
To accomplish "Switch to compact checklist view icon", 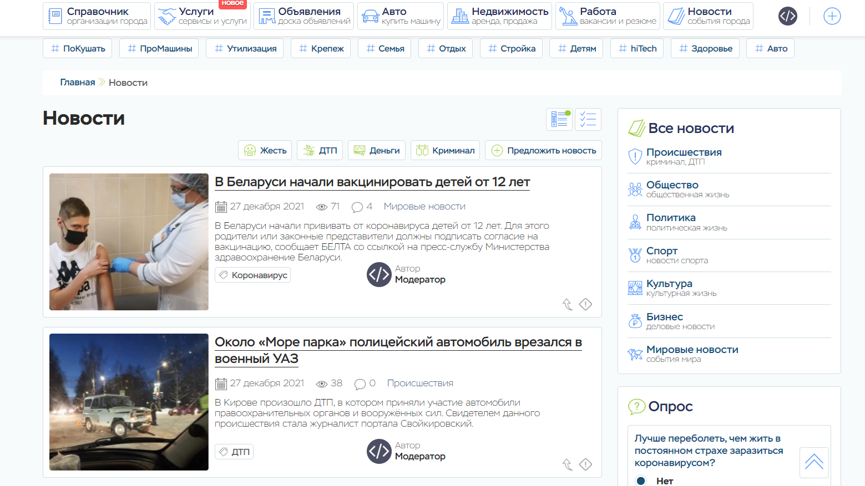I will [588, 119].
